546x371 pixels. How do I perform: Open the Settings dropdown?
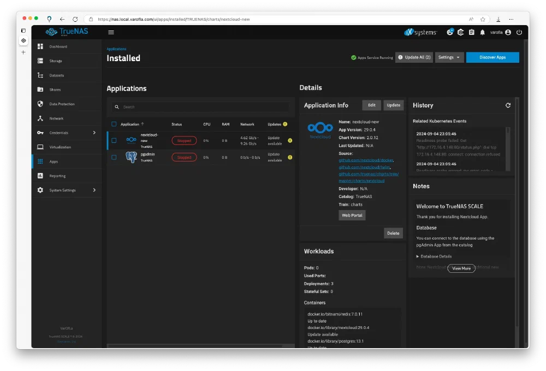[449, 57]
